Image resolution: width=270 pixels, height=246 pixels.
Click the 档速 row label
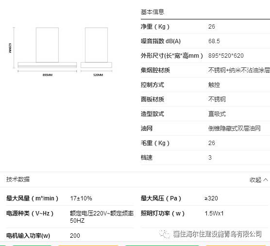click(147, 158)
